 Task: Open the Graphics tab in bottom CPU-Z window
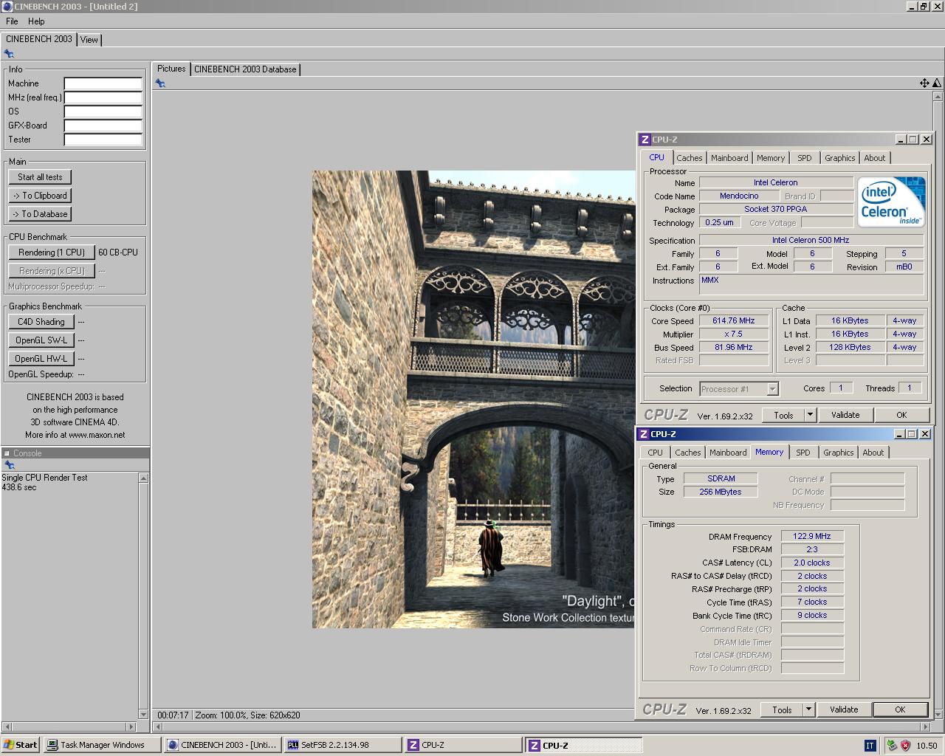pyautogui.click(x=839, y=453)
